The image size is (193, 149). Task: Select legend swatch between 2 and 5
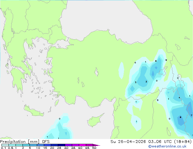(26, 145)
